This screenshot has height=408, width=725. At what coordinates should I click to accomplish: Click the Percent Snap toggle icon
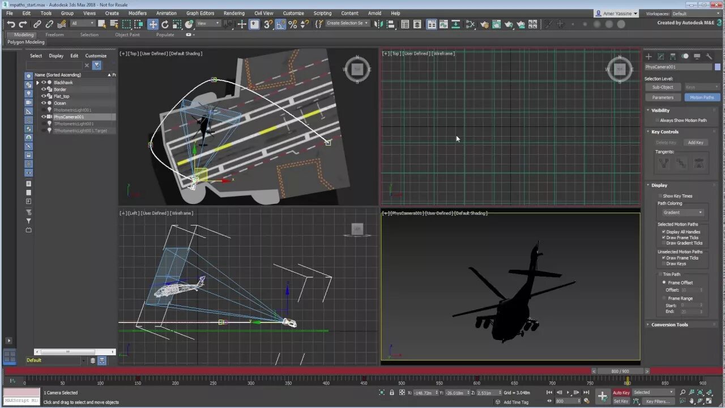pyautogui.click(x=293, y=24)
